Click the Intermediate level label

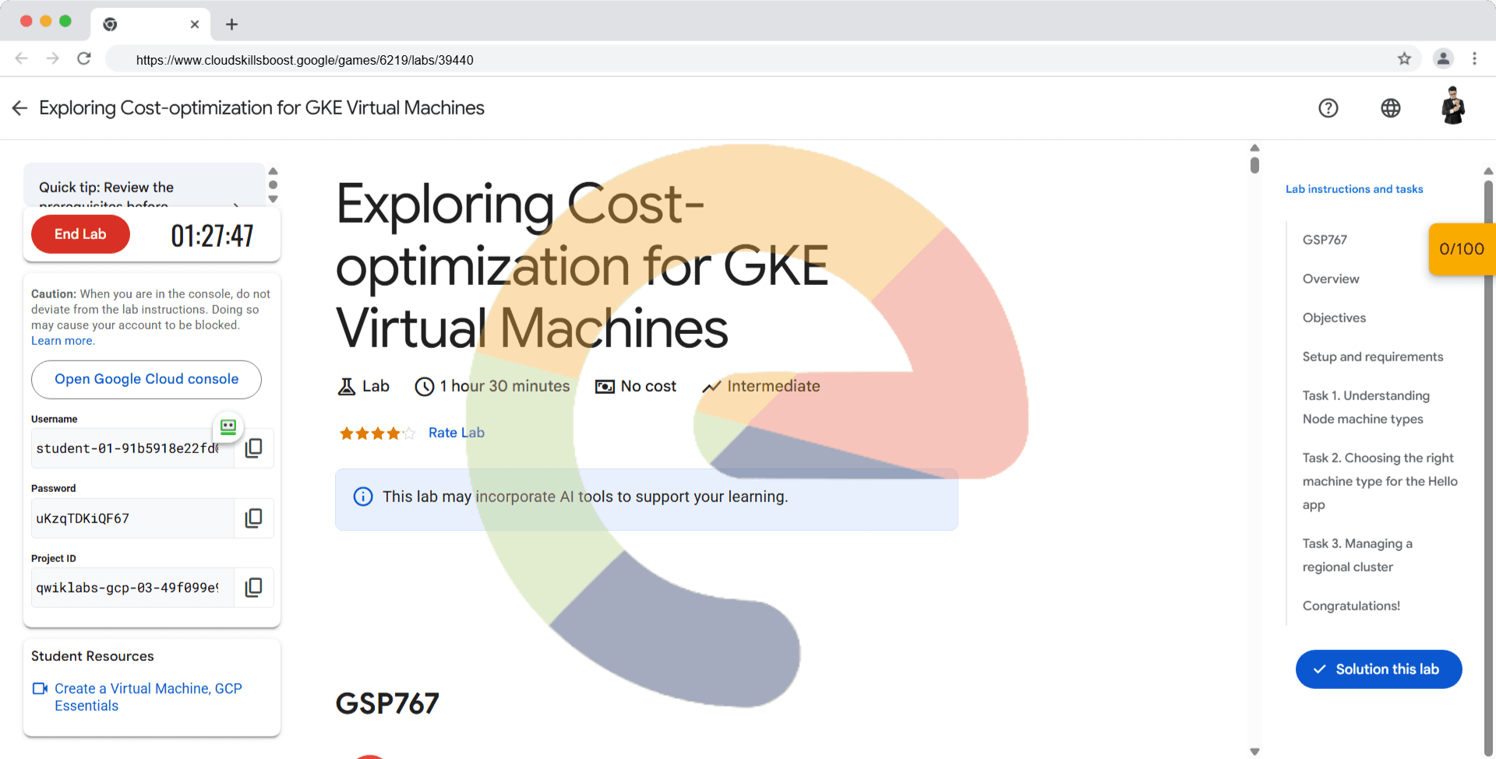[773, 386]
